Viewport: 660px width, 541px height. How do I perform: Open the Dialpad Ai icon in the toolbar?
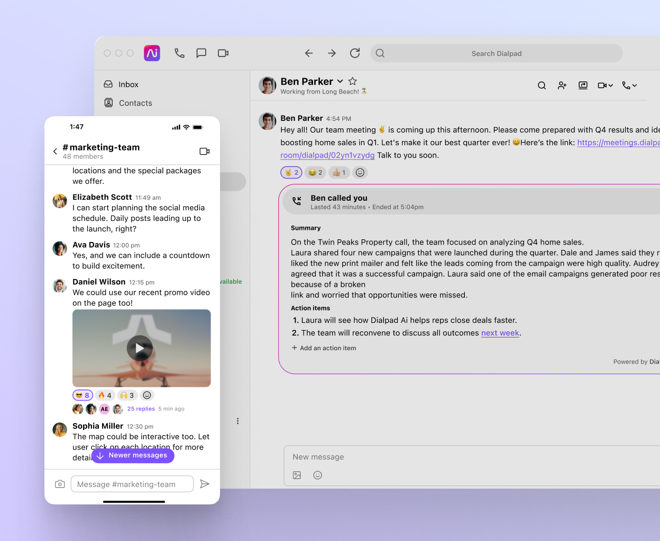coord(152,53)
